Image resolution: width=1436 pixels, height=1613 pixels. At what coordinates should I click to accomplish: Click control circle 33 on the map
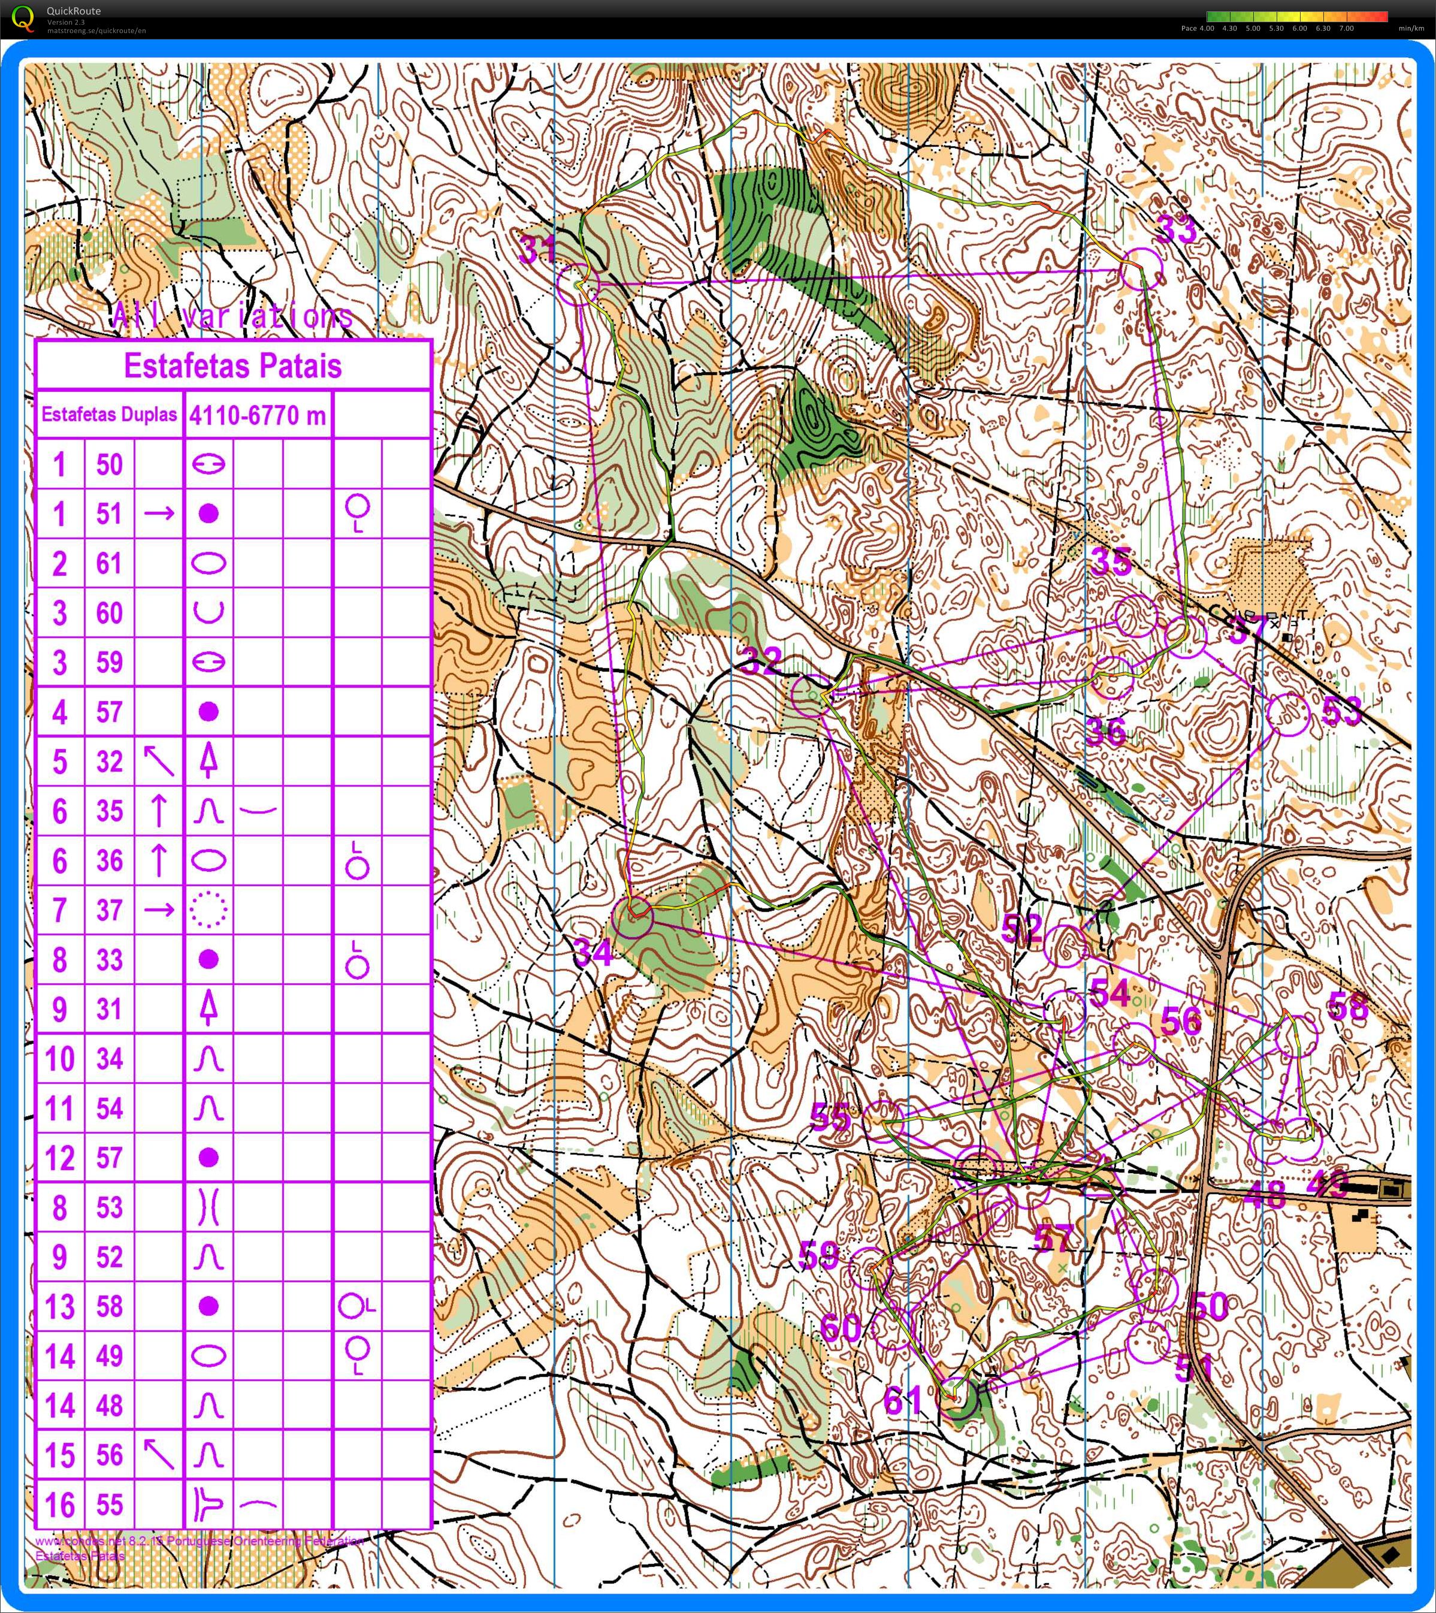[1142, 268]
